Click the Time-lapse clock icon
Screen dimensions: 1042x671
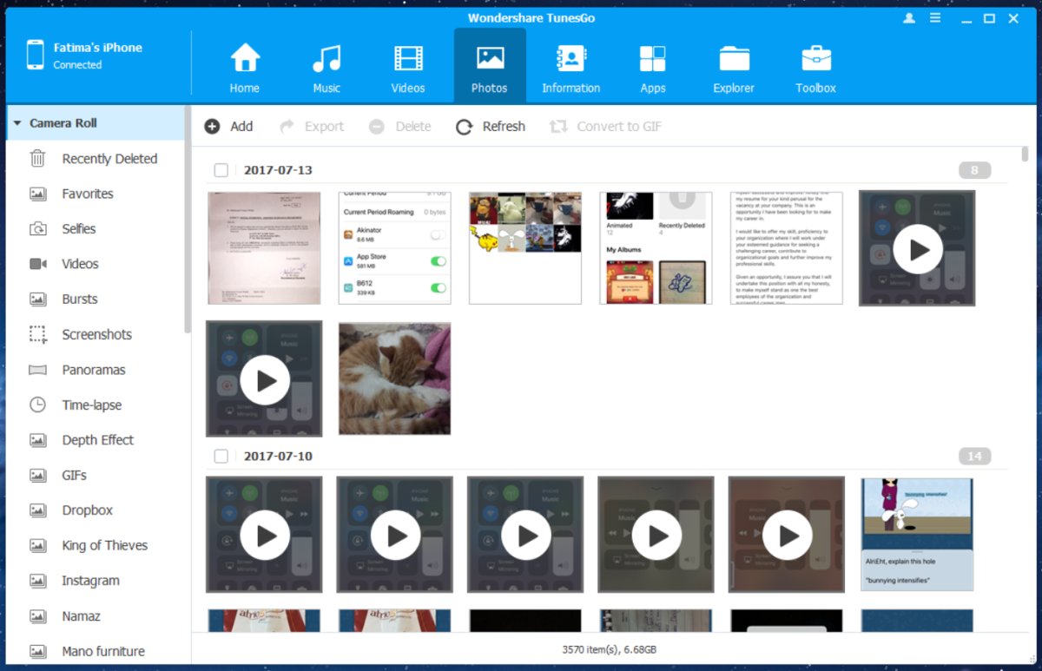(37, 405)
